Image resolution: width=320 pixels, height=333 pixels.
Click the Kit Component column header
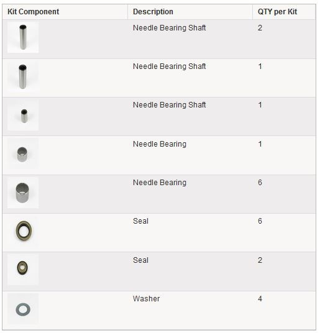(x=34, y=12)
